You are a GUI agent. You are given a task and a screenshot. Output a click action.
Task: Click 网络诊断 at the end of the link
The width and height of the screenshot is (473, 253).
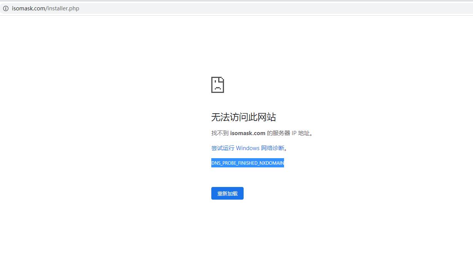pos(272,148)
